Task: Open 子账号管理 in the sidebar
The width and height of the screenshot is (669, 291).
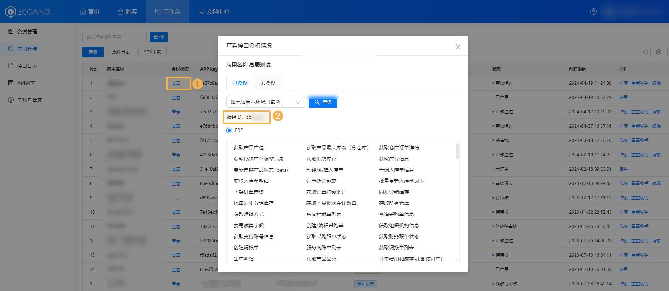Action: click(29, 100)
